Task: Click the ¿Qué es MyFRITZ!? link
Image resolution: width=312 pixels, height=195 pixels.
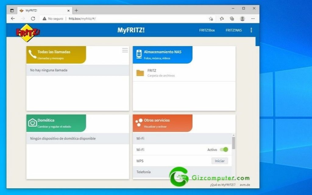Action: pyautogui.click(x=223, y=185)
